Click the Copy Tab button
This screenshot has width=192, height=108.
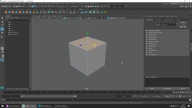182,88
